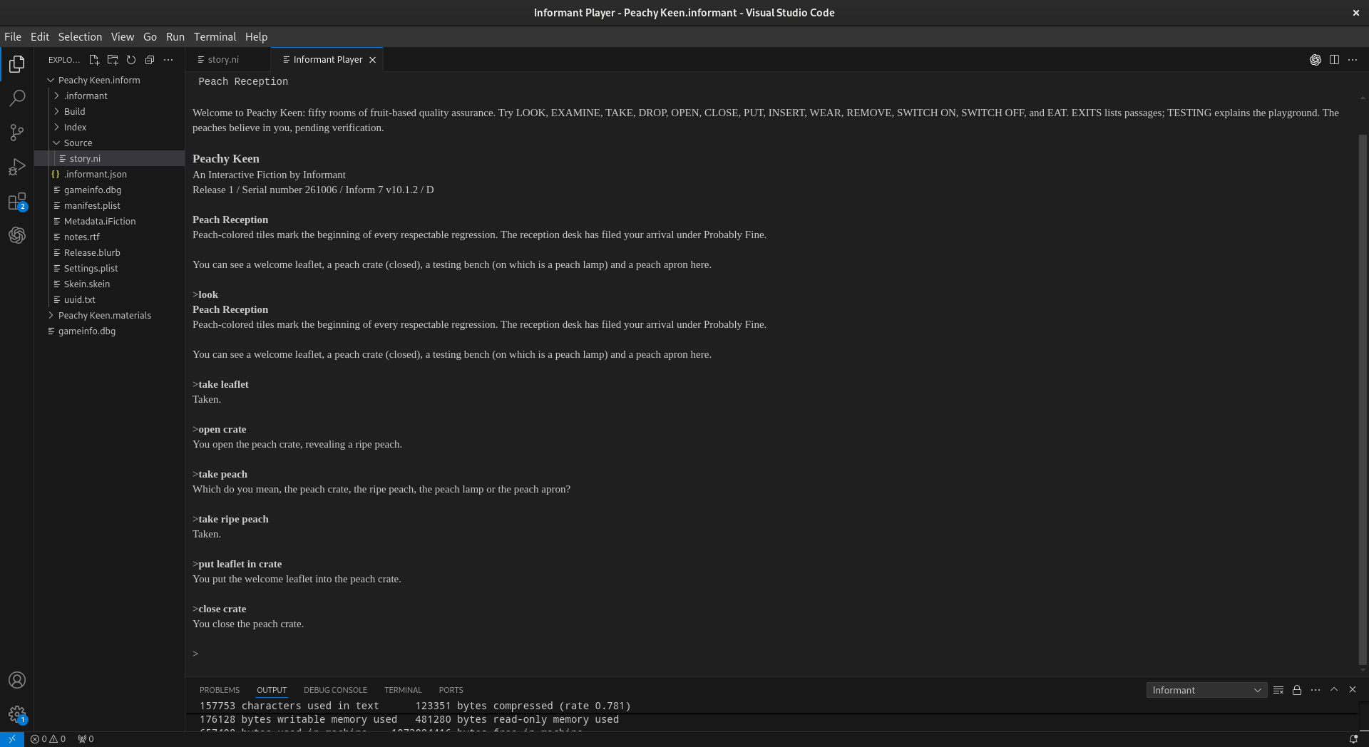The image size is (1369, 747).
Task: Collapse the Peachy Keen.inform root folder
Action: tap(109, 80)
